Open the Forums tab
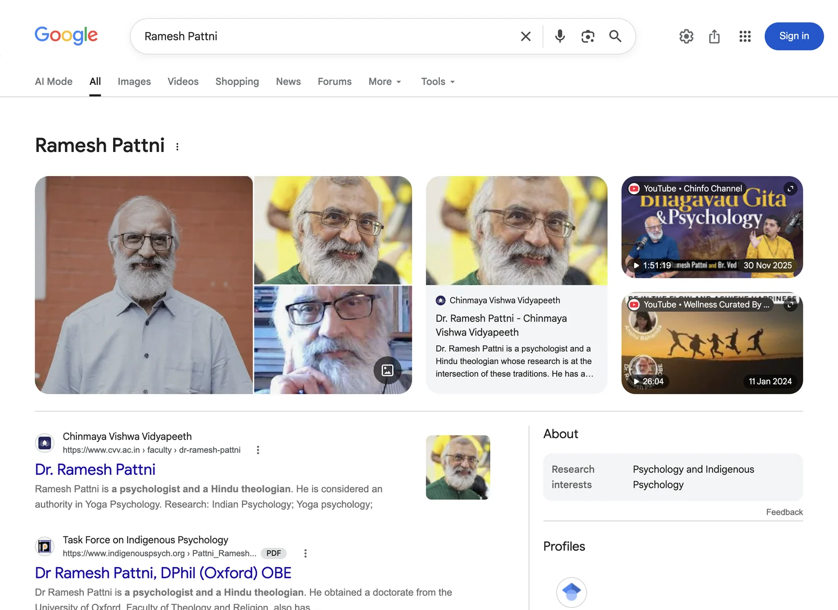Image resolution: width=838 pixels, height=610 pixels. (x=335, y=81)
